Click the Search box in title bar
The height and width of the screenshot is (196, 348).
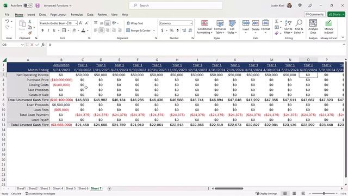coord(176,5)
